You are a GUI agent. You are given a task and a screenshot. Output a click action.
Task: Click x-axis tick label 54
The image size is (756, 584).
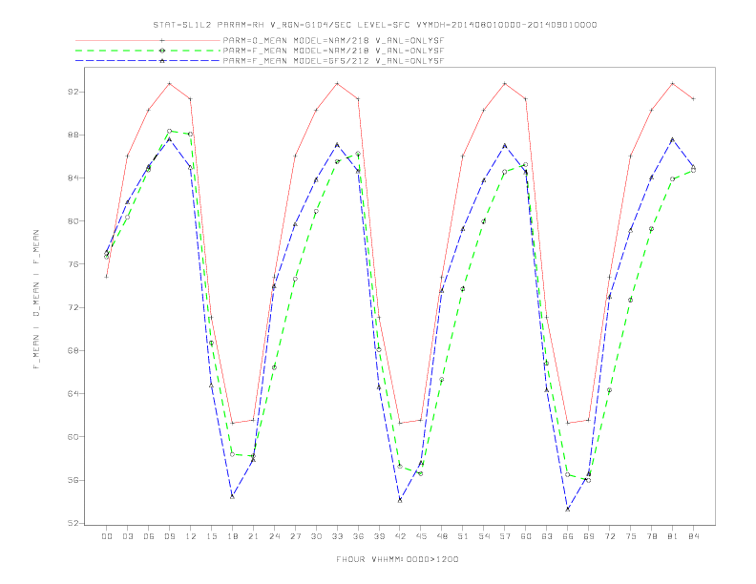coord(484,536)
